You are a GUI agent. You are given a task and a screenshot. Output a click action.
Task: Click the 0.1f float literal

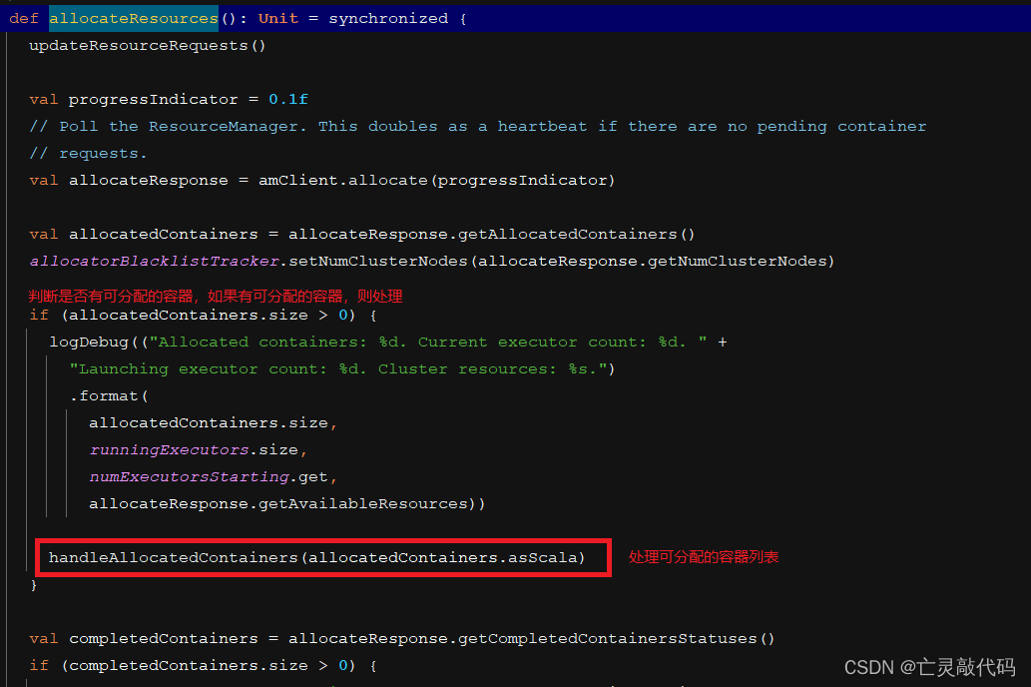[x=288, y=100]
